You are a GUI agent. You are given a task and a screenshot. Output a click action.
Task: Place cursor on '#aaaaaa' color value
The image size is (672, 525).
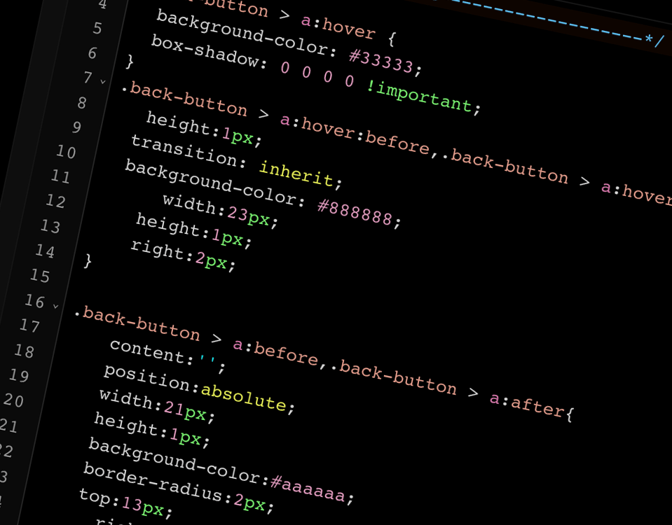click(x=308, y=488)
